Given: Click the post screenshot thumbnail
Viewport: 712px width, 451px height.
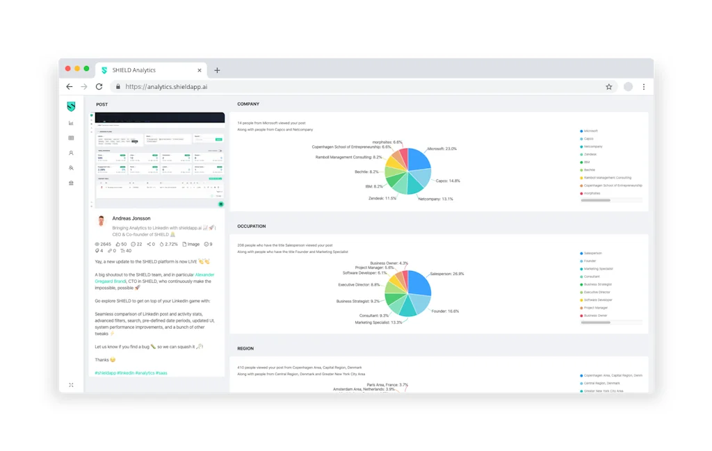Looking at the screenshot, I should [159, 161].
